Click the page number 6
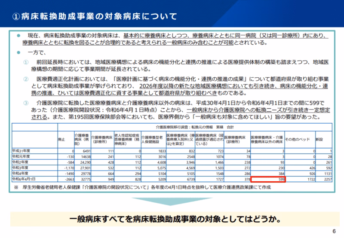 point(334,231)
